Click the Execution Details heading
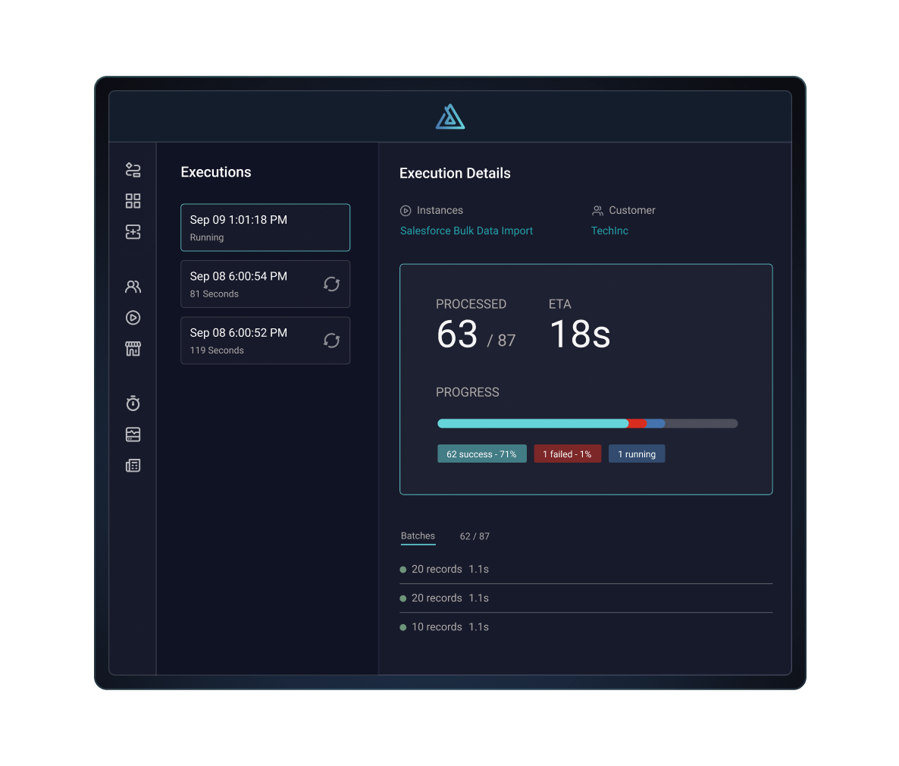Screen dimensions: 899x766 [455, 173]
